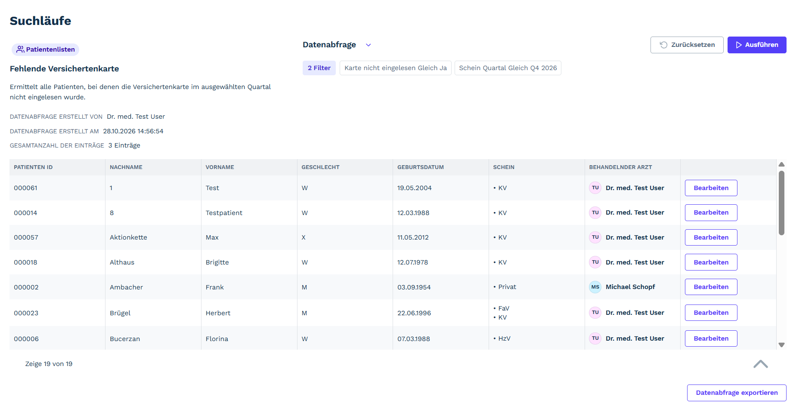Open filter Karte nicht eingelesen Gleich Ja

395,68
